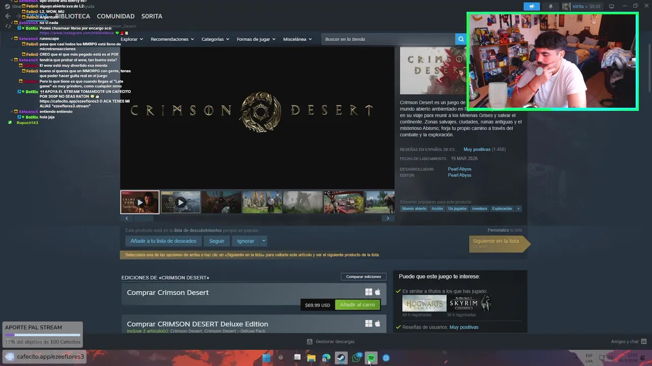Click inside the Buscar en la tienda field

[388, 39]
